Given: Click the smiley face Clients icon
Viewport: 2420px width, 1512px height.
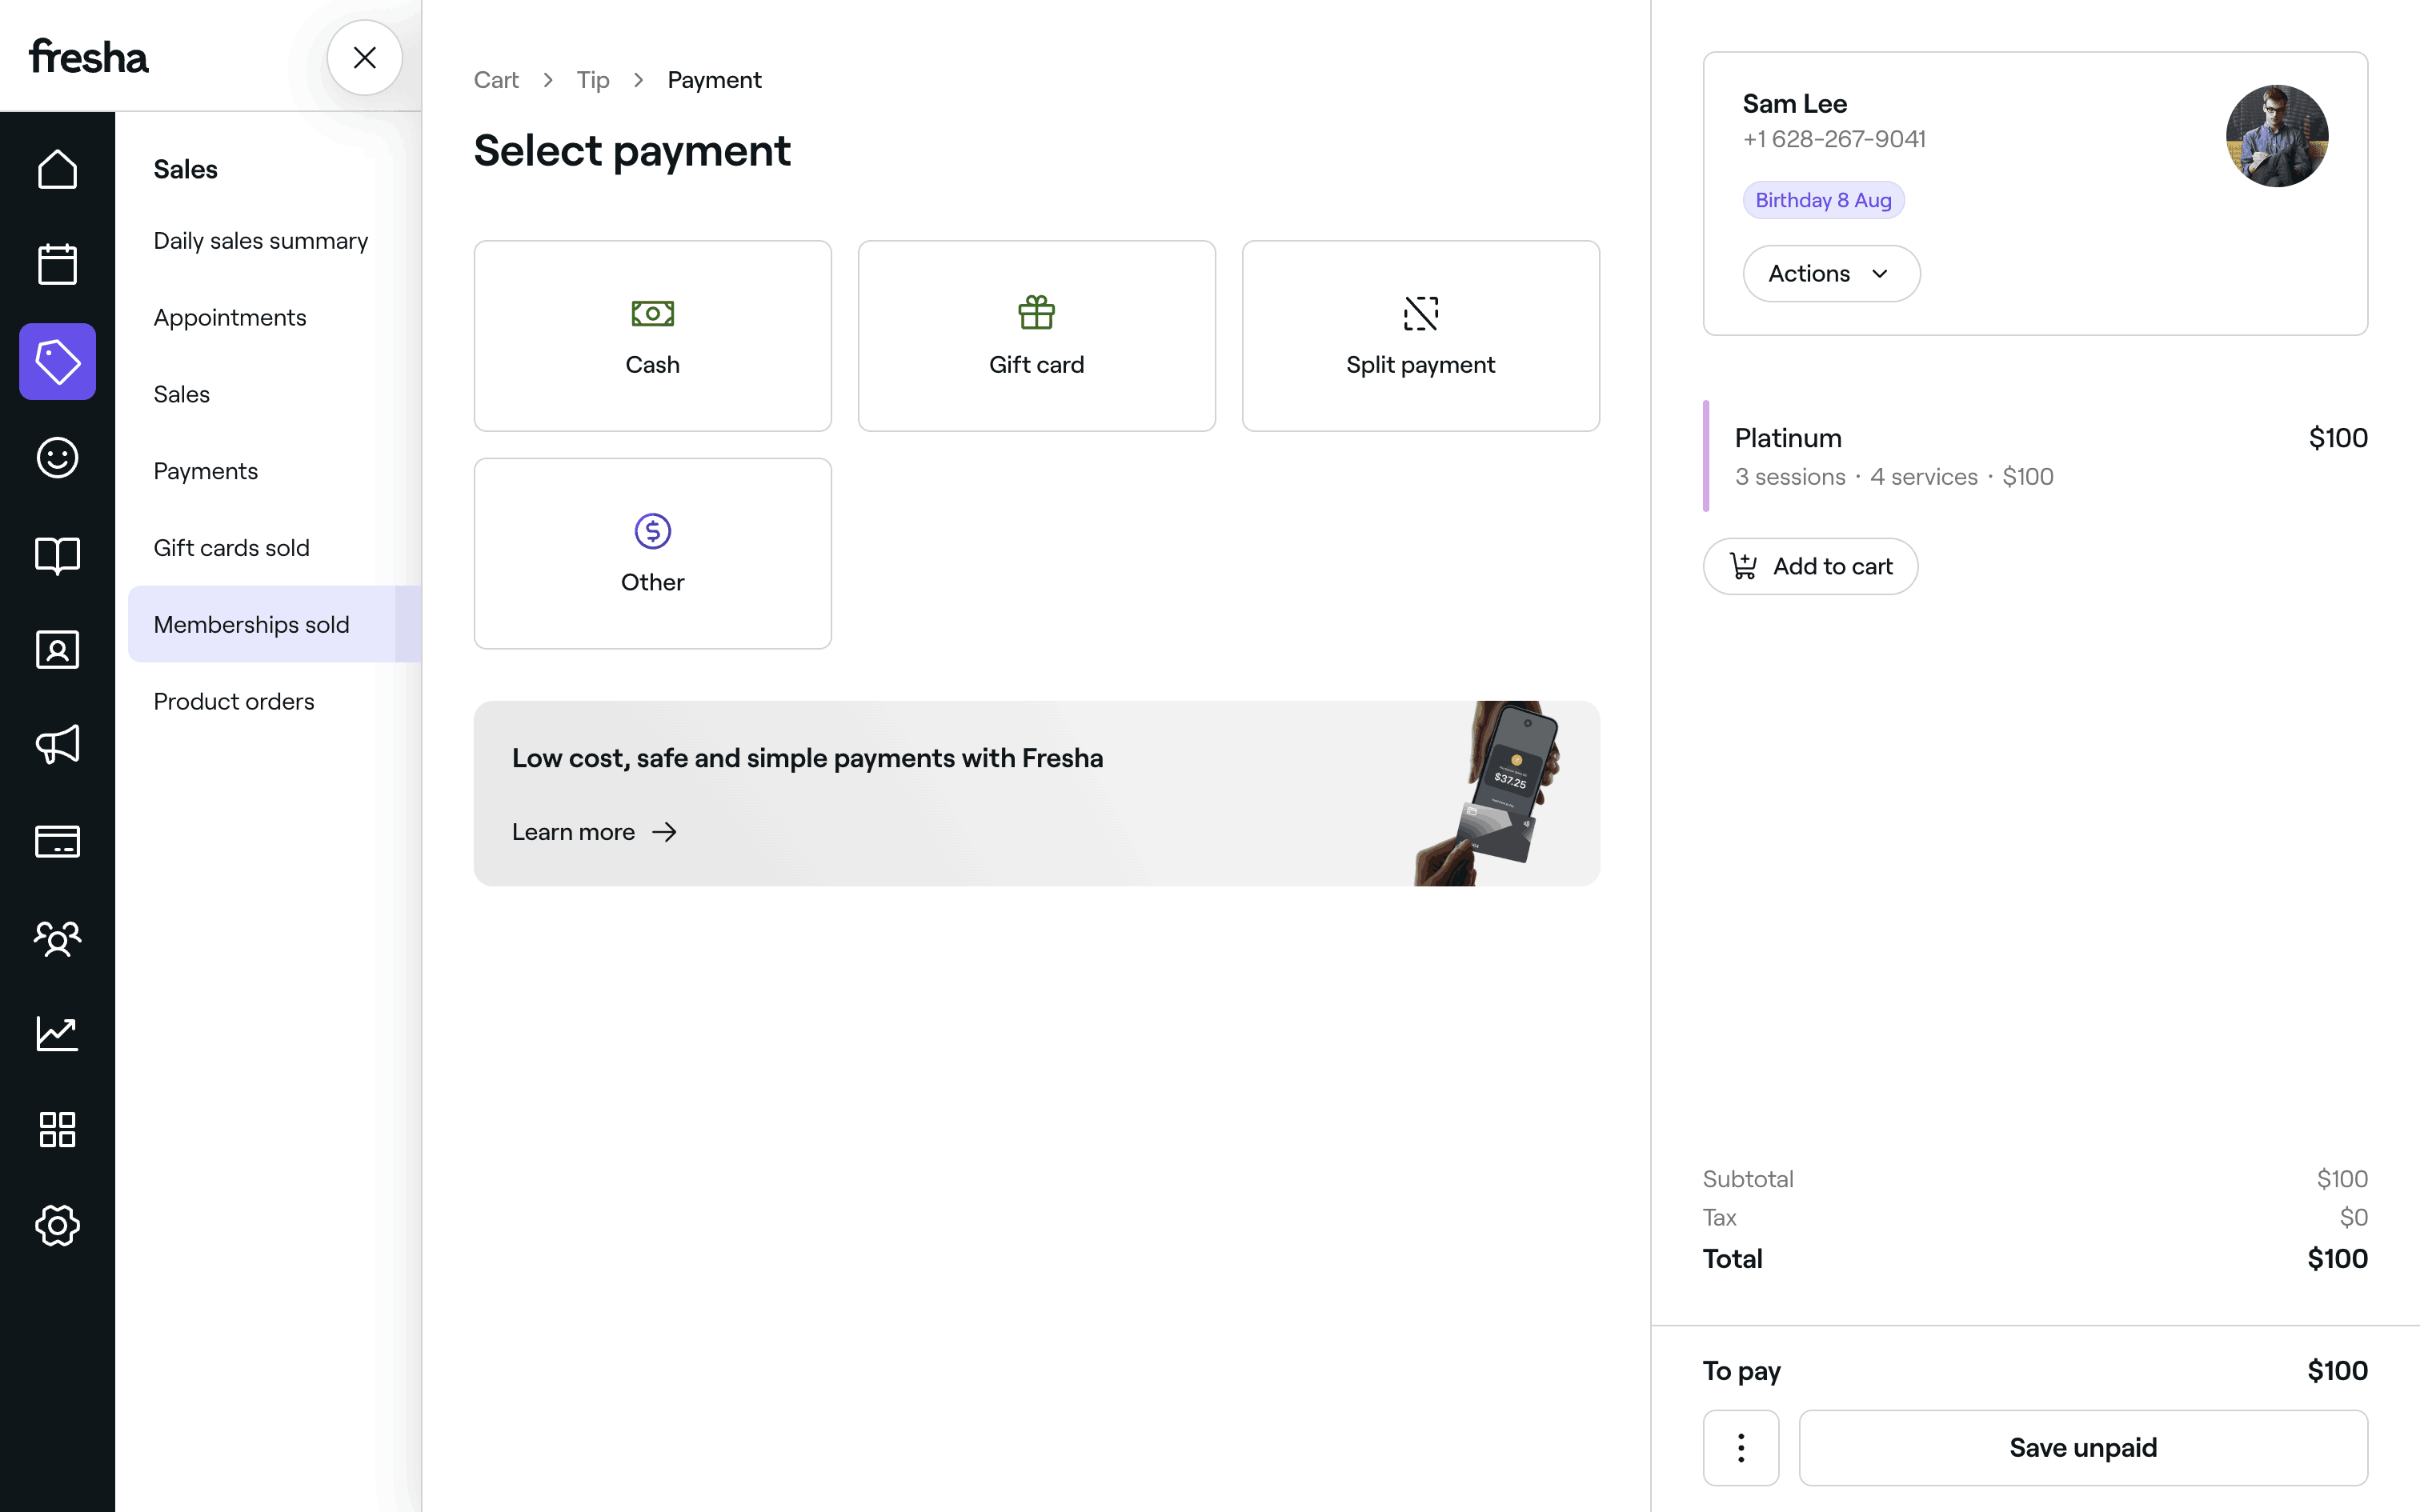Looking at the screenshot, I should tap(57, 458).
